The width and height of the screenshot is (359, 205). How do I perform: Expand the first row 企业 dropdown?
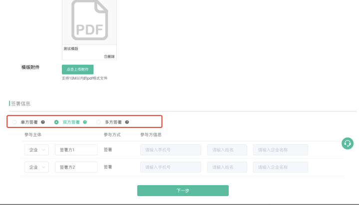[36, 150]
